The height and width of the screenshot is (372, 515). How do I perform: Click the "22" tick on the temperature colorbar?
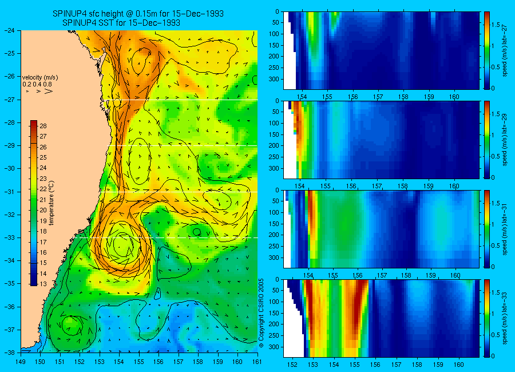point(43,189)
